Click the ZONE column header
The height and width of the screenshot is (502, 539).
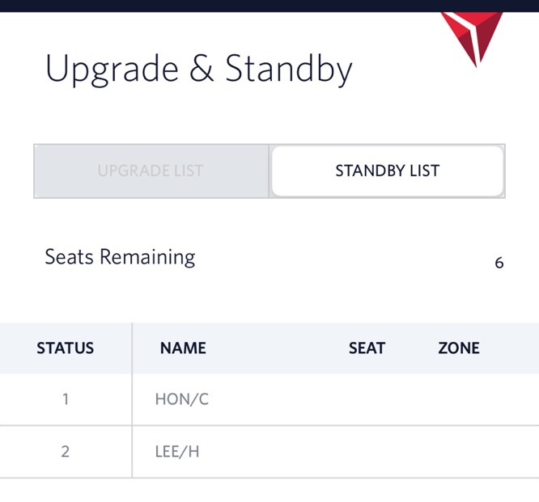click(x=459, y=348)
